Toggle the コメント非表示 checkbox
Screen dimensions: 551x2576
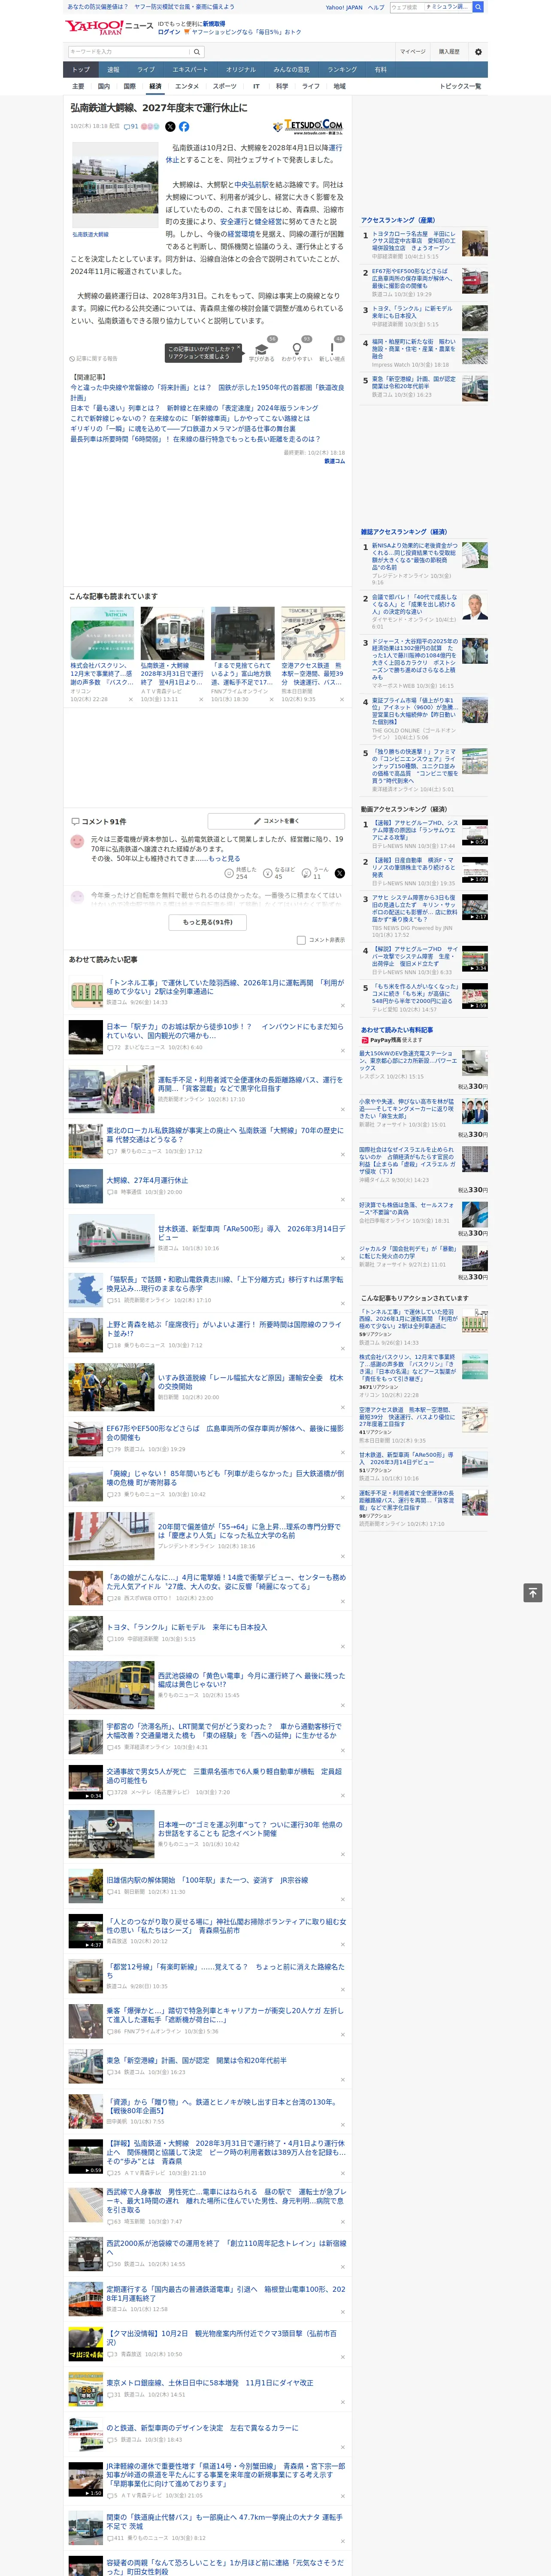click(301, 940)
